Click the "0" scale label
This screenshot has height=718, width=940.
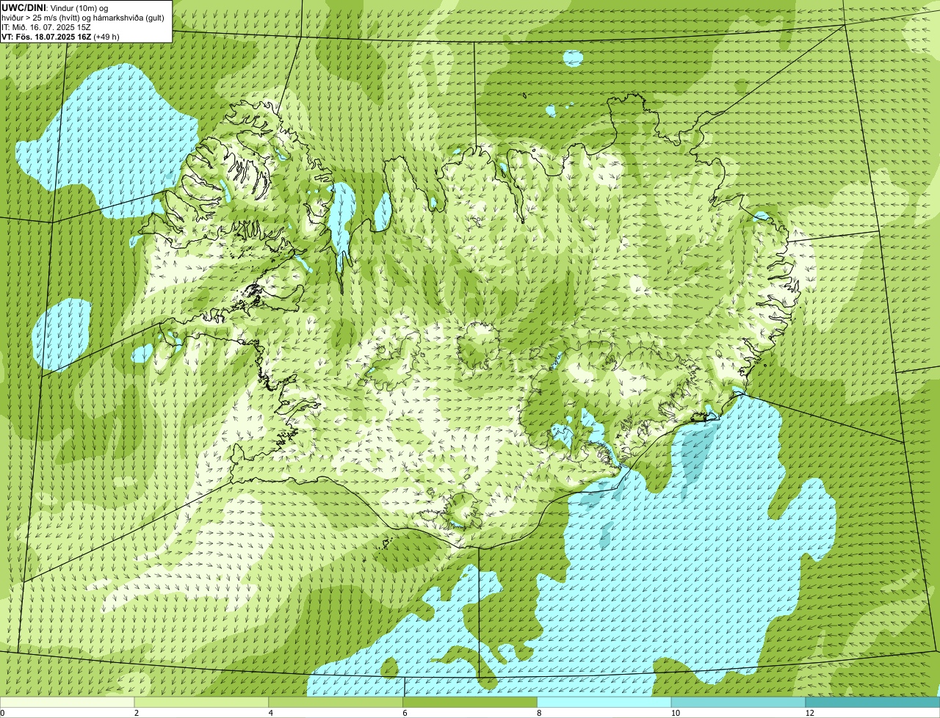(x=3, y=713)
